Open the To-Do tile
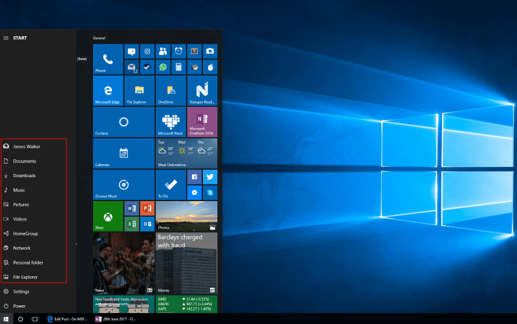Screen dimensions: 517x324 coord(171,185)
